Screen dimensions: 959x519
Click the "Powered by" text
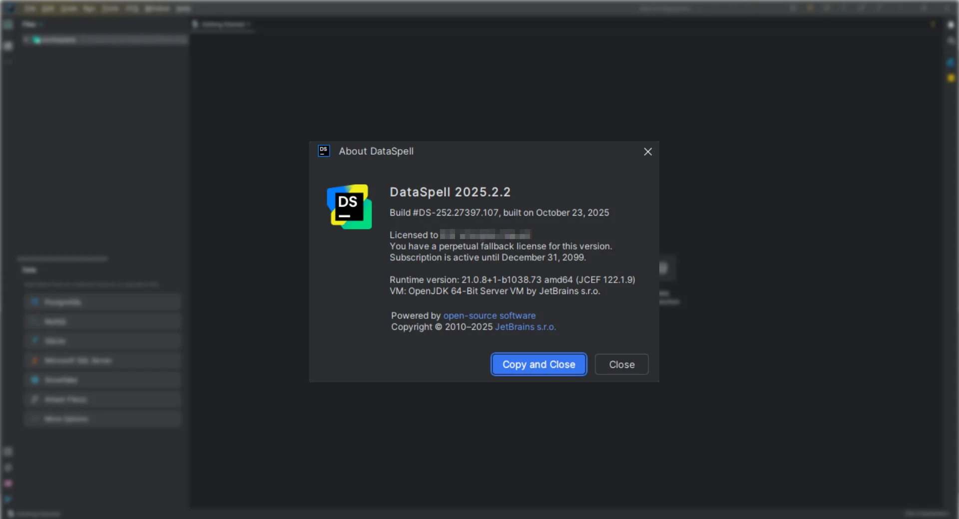coord(416,315)
